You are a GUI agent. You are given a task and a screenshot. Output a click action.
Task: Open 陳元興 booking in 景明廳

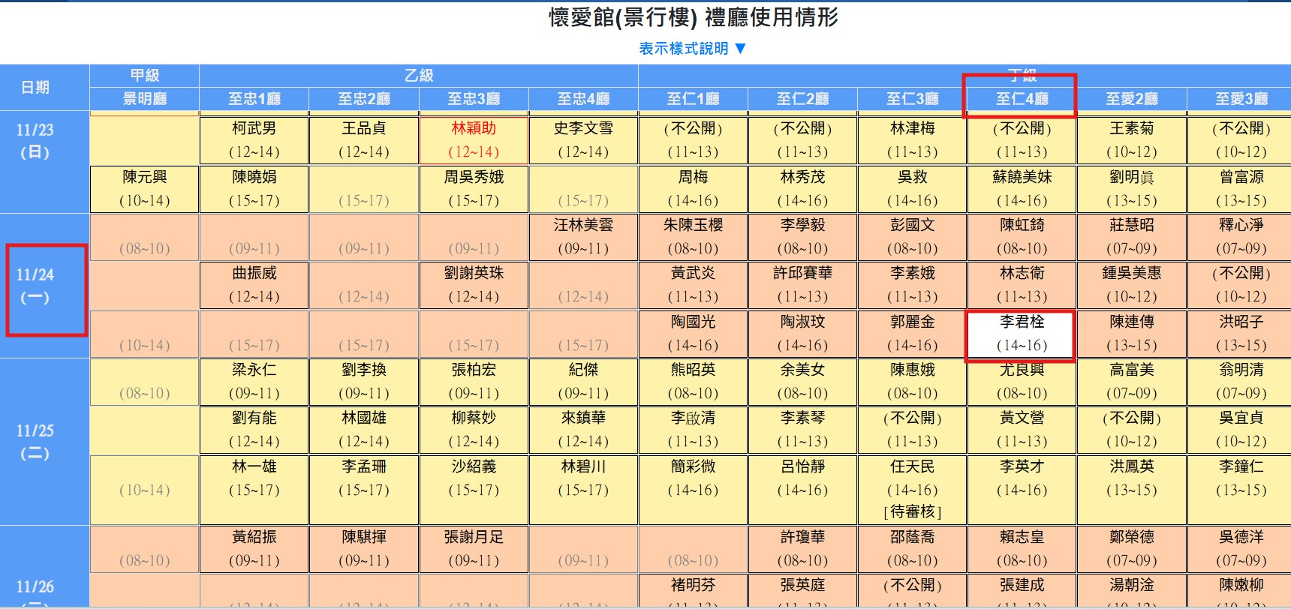(145, 188)
